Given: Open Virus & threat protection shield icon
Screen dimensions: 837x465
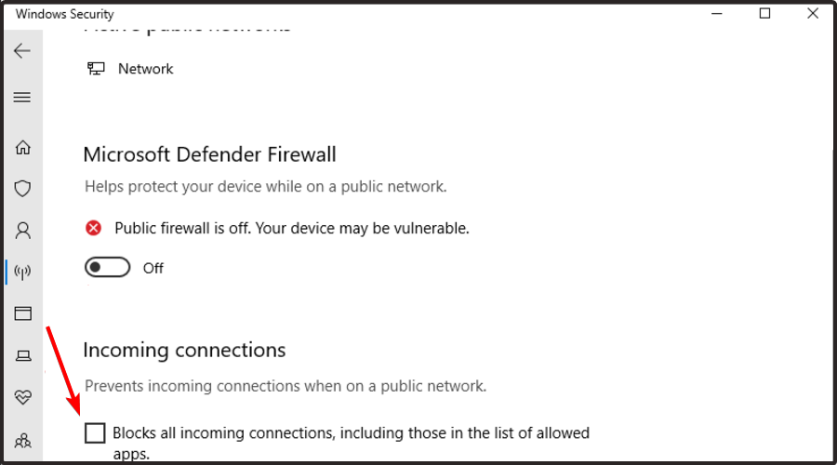Looking at the screenshot, I should pyautogui.click(x=22, y=188).
